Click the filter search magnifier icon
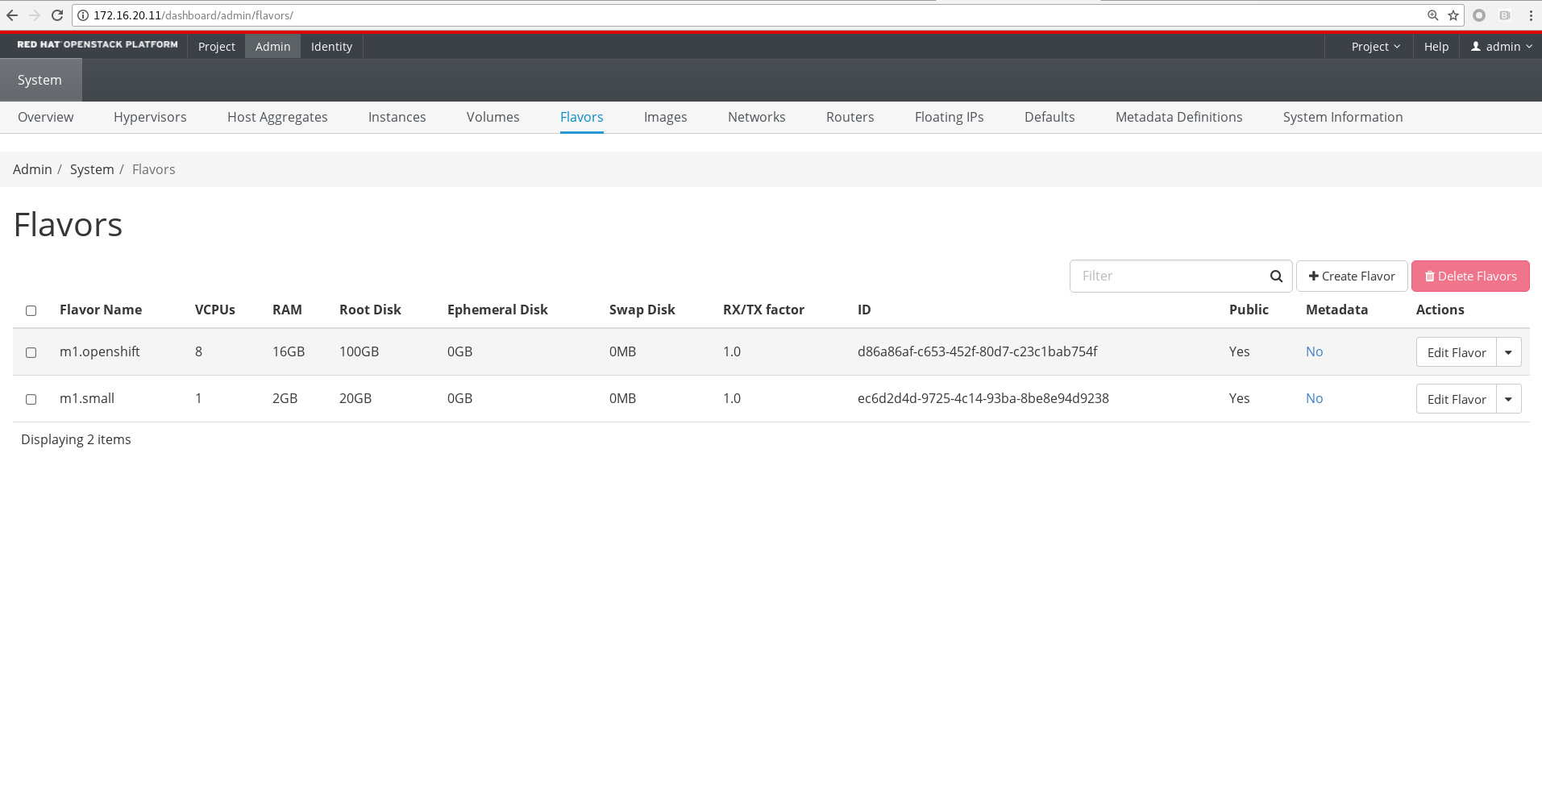 pos(1276,276)
